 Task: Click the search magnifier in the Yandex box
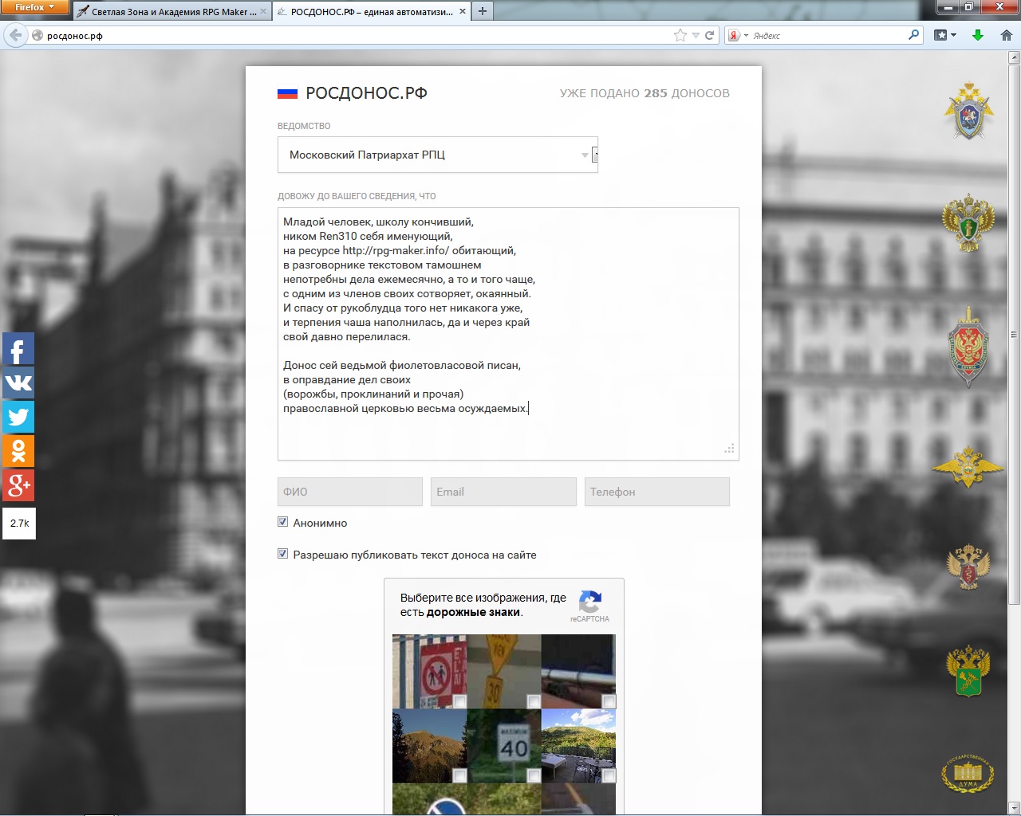coord(914,35)
